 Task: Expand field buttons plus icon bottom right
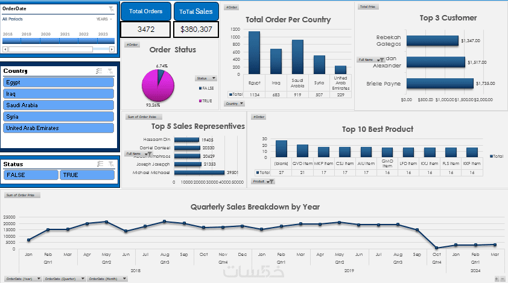(x=497, y=279)
